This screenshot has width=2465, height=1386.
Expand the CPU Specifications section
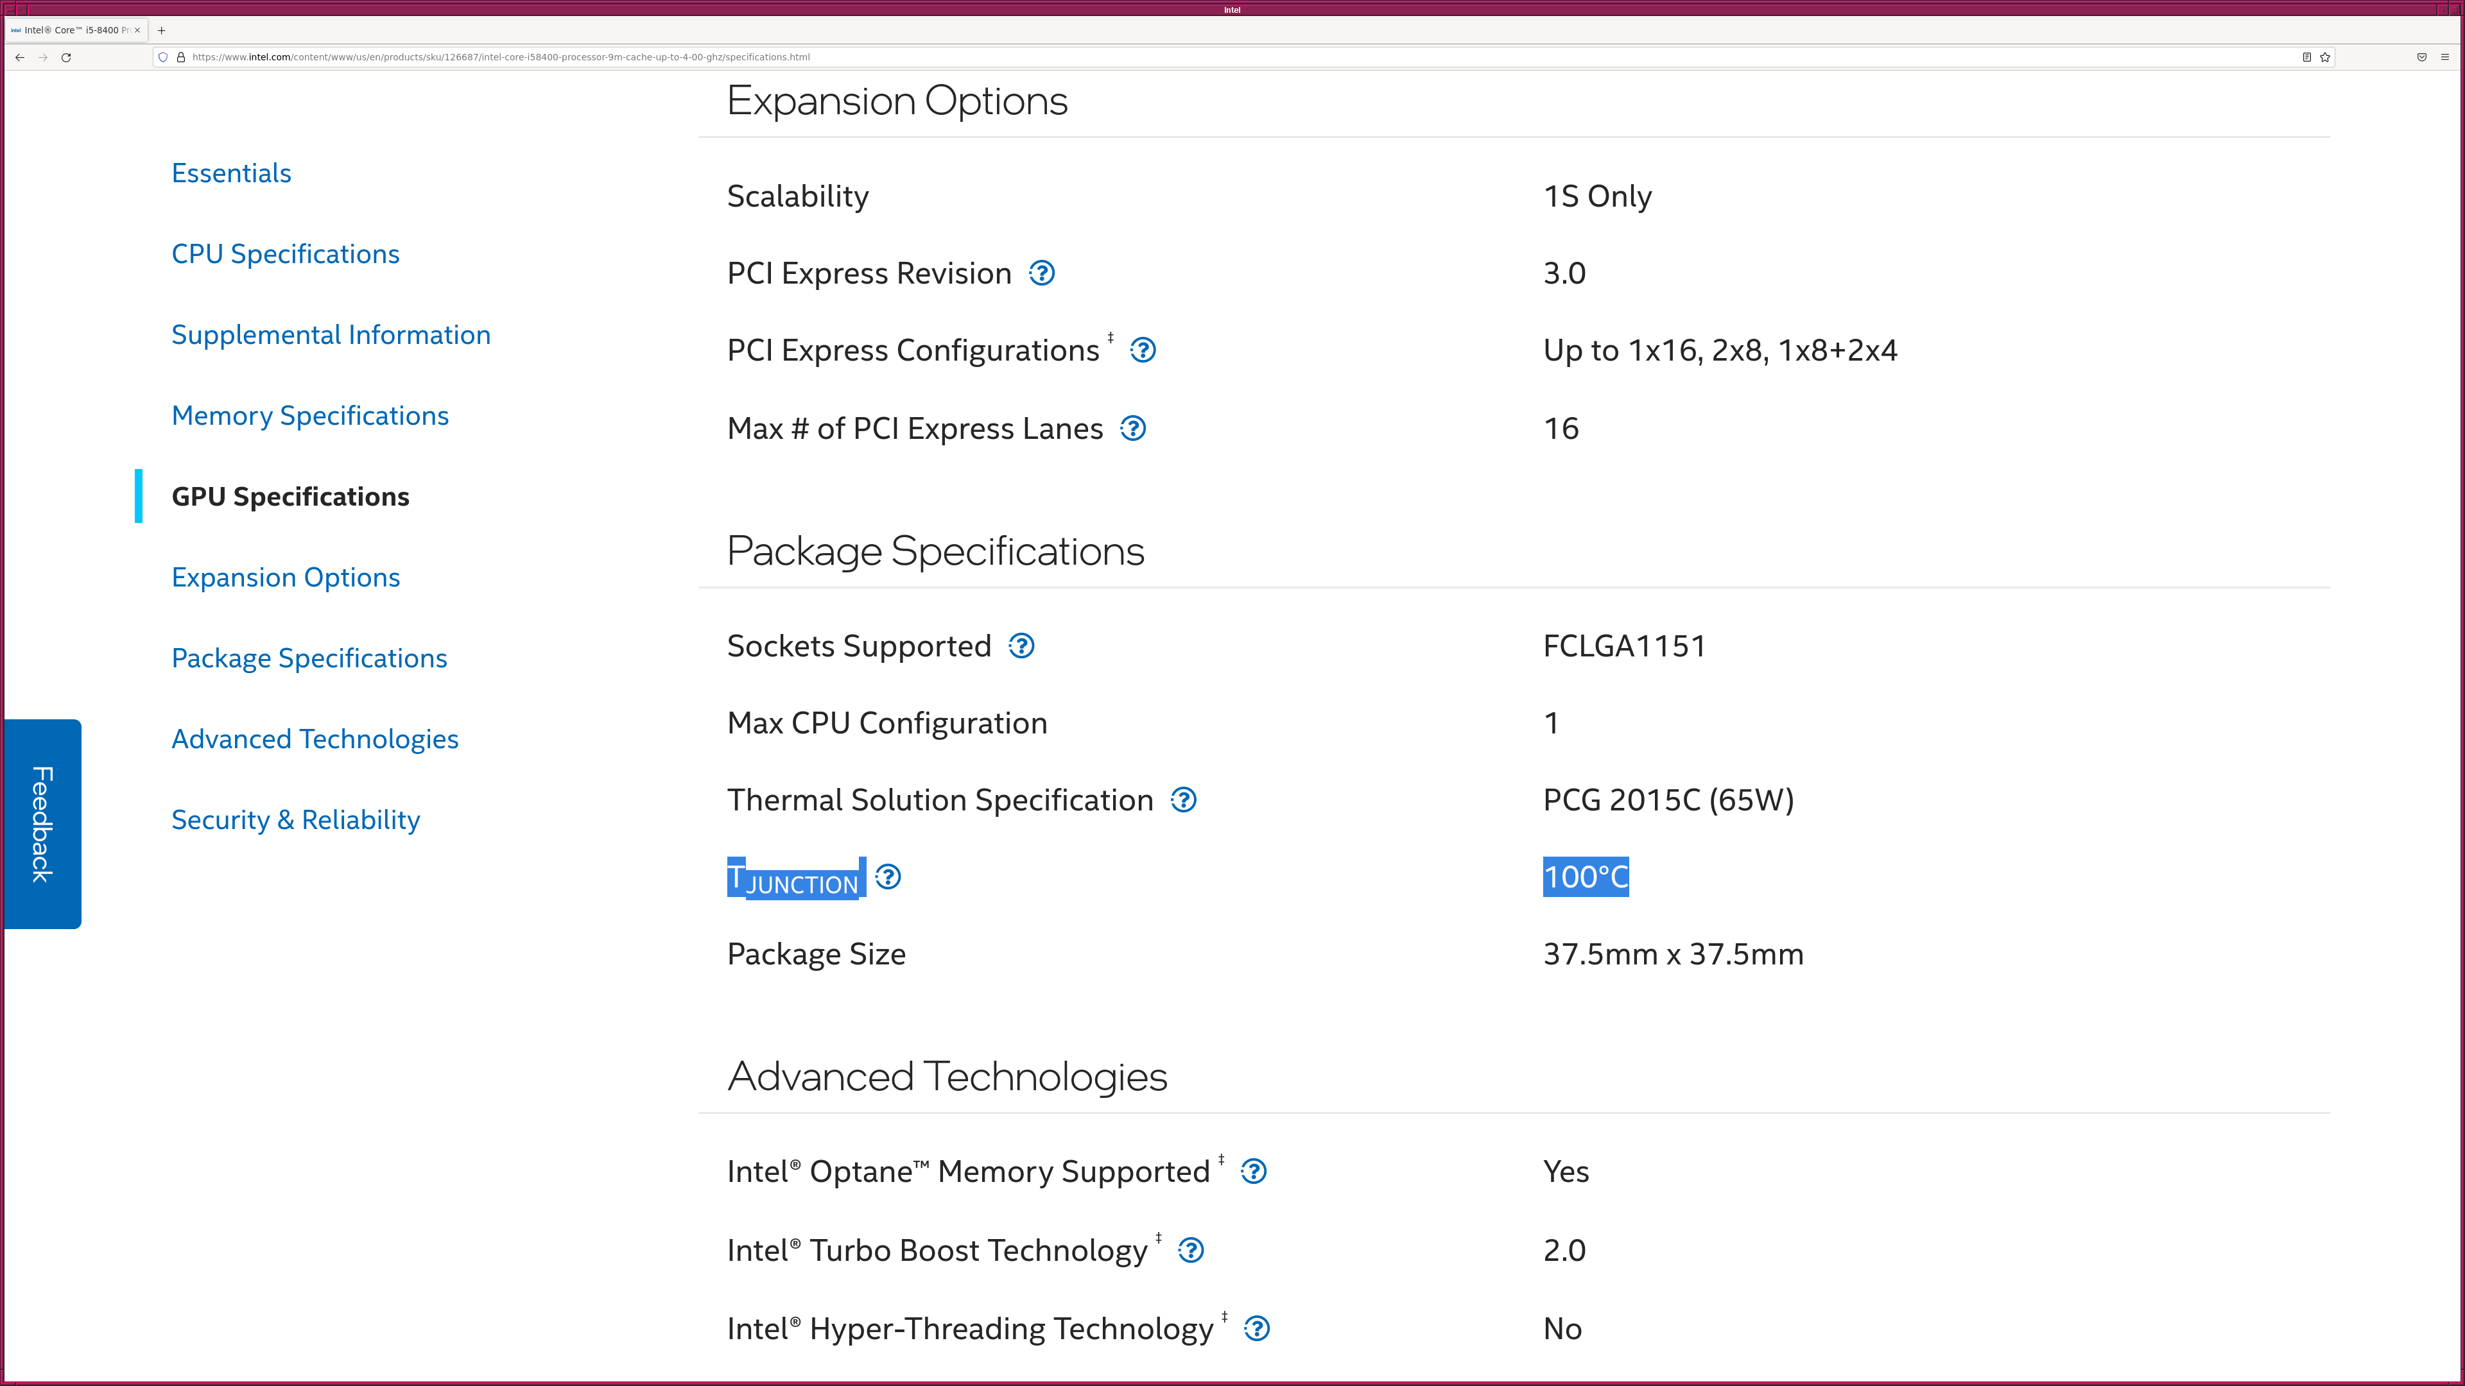click(x=284, y=252)
